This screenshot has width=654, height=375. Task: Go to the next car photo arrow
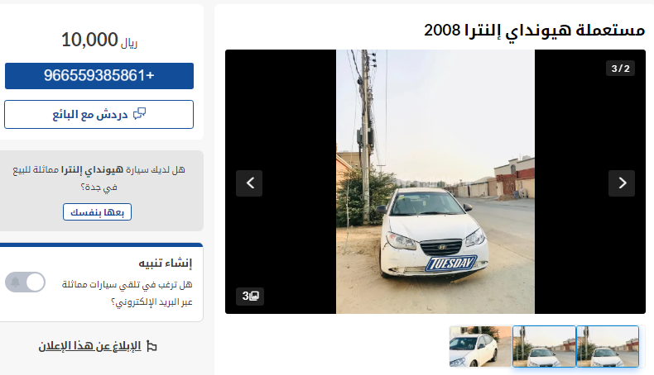622,183
